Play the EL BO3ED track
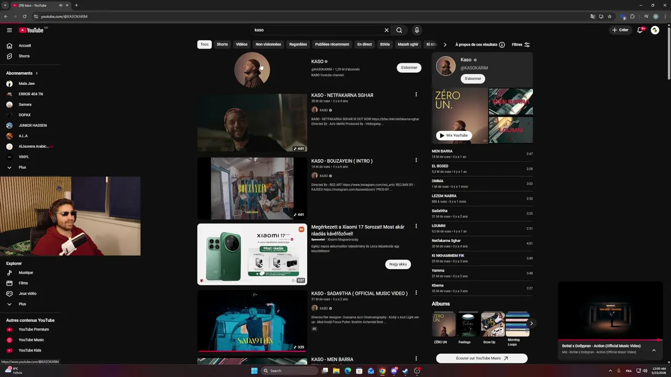Image resolution: width=671 pixels, height=377 pixels. click(482, 169)
